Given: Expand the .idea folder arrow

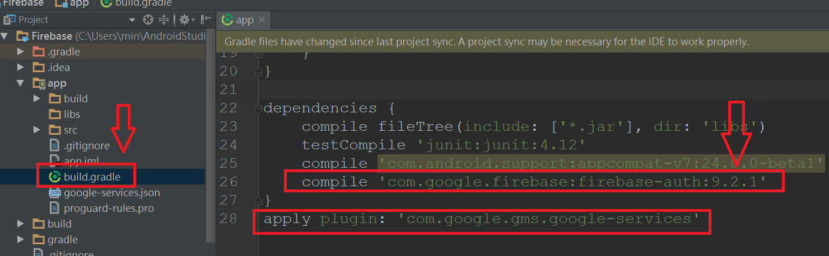Looking at the screenshot, I should 21,68.
